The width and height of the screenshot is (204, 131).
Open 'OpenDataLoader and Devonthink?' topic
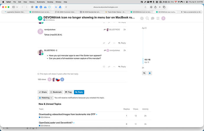pos(56,122)
